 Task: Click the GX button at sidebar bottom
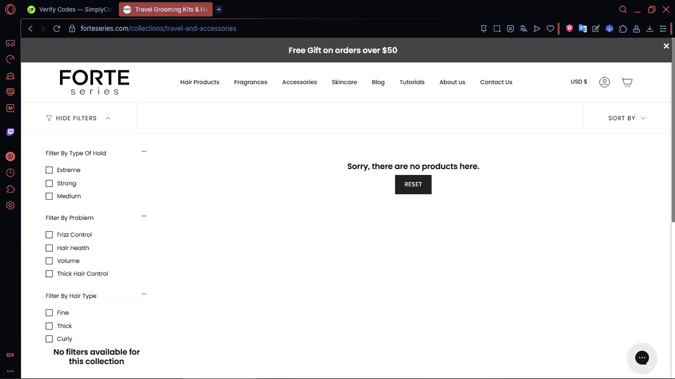click(10, 355)
